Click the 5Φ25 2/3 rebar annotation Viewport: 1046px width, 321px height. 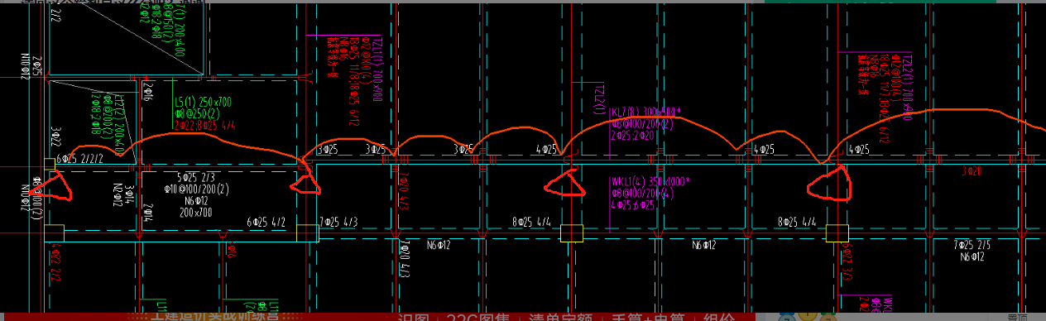point(195,178)
